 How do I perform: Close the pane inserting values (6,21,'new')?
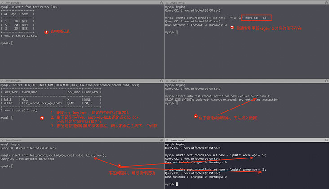pos(2,140)
